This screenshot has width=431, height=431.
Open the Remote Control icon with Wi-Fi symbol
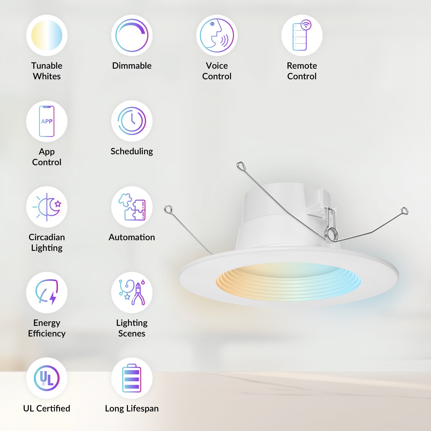302,35
